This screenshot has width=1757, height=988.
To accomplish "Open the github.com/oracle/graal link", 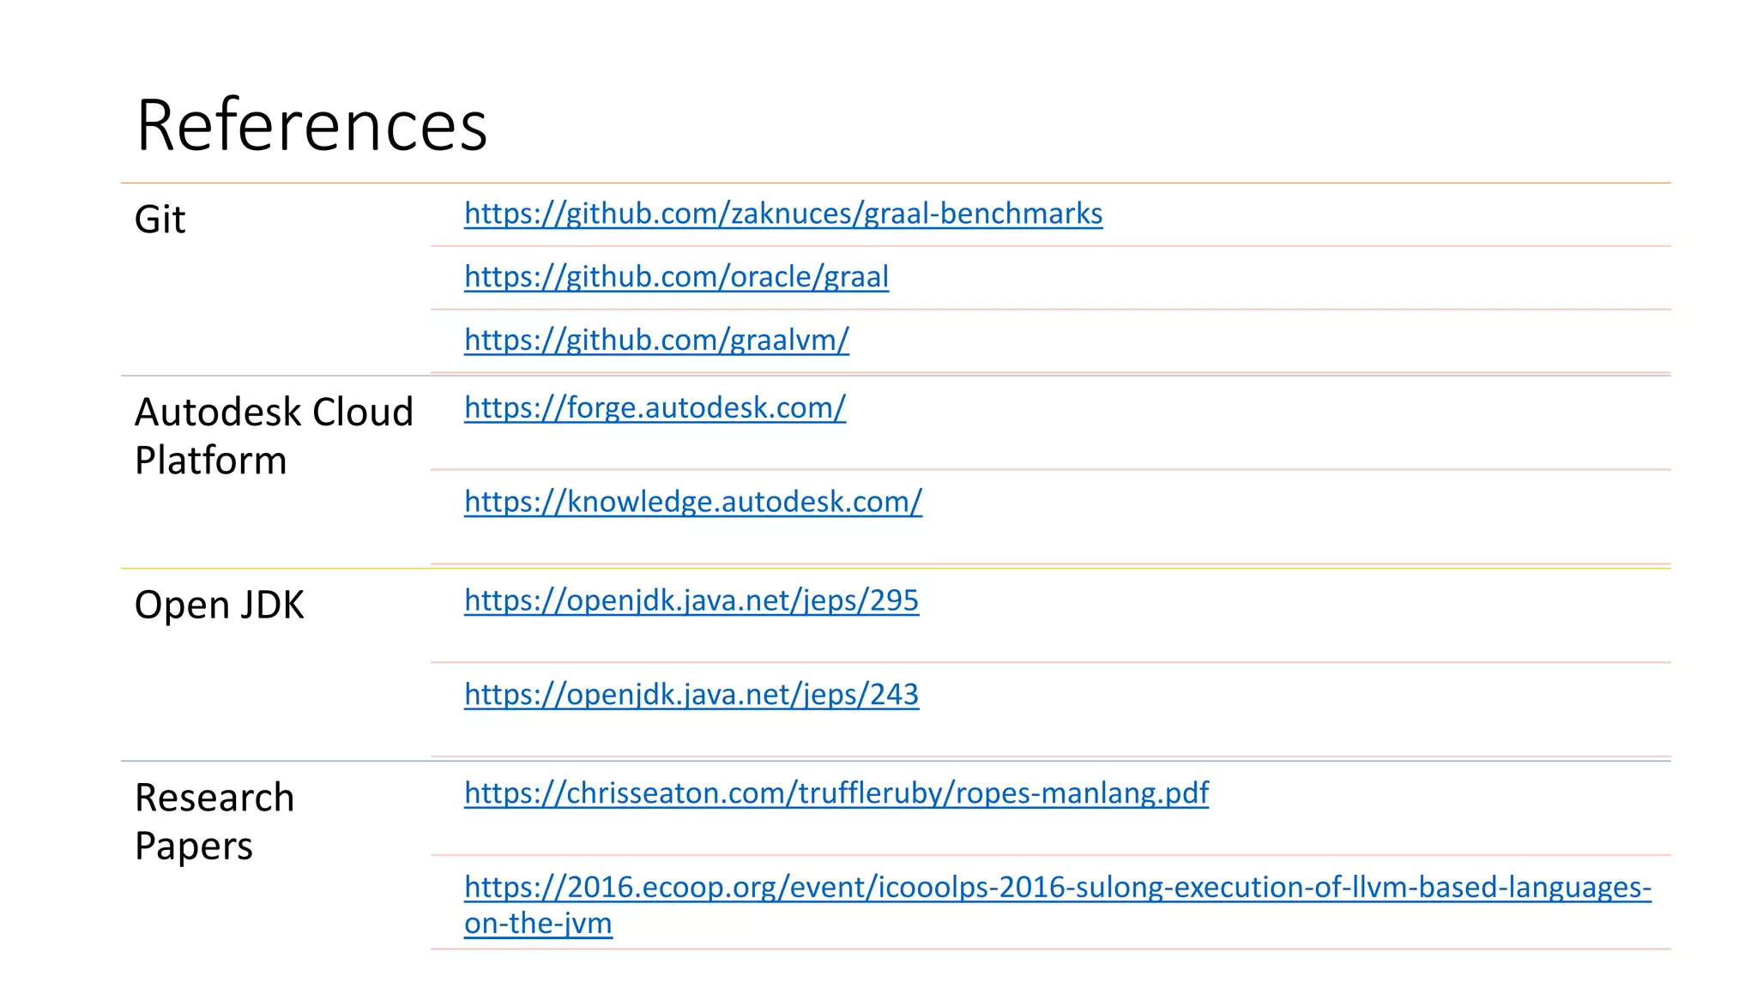I will [676, 277].
